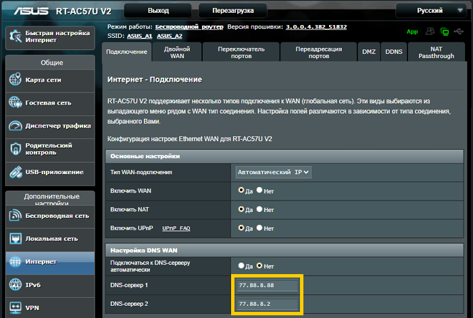The height and width of the screenshot is (318, 473).
Task: Click the USB status icon in header
Action: (x=458, y=31)
